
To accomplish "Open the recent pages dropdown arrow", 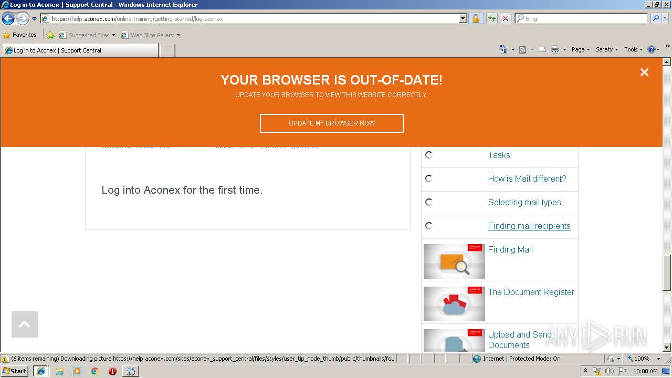I will (x=34, y=19).
